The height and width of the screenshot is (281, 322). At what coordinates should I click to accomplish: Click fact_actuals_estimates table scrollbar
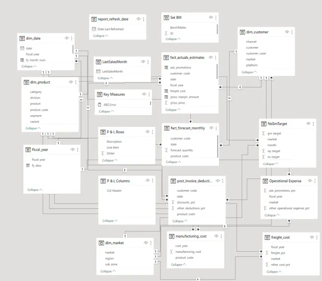(x=217, y=71)
